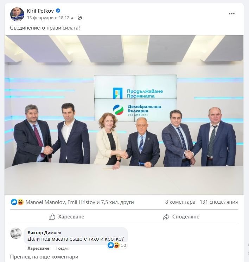
Task: Open the group handshake photo in the post
Action: pyautogui.click(x=124, y=114)
